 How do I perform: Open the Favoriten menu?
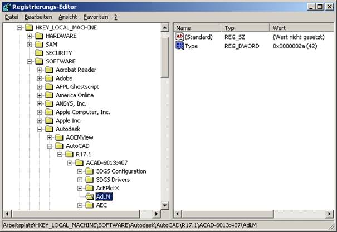pos(96,17)
